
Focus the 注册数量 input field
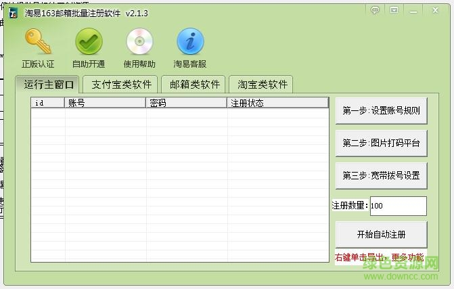tap(398, 206)
